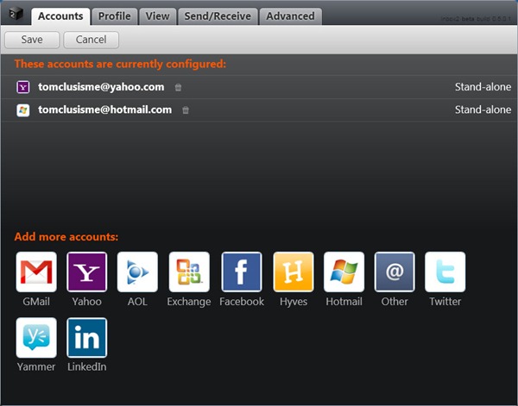Viewport: 518px width, 406px height.
Task: Click the small Yahoo icon beside tomclusisme@yahoo.com
Action: pyautogui.click(x=23, y=87)
